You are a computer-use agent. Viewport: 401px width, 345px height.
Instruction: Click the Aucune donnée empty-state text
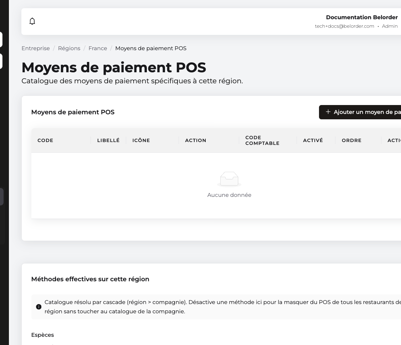point(229,195)
